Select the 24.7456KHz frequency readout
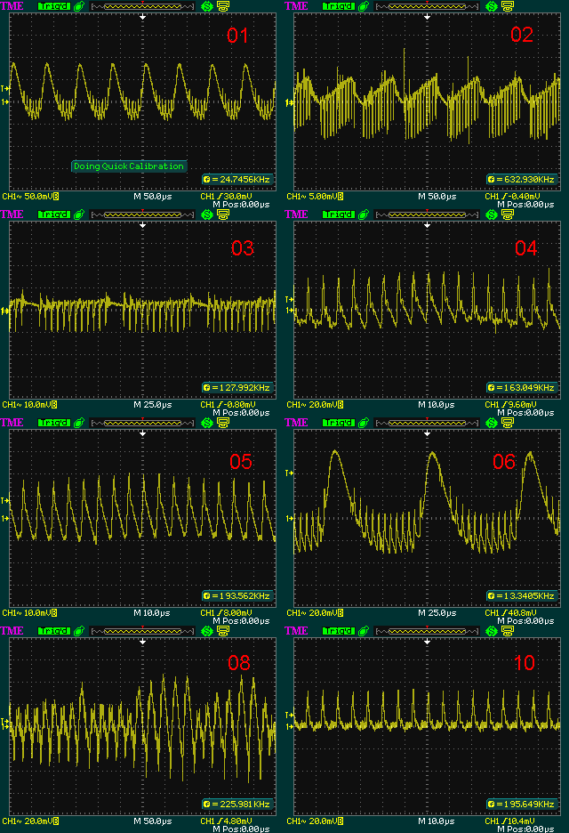 tap(237, 180)
